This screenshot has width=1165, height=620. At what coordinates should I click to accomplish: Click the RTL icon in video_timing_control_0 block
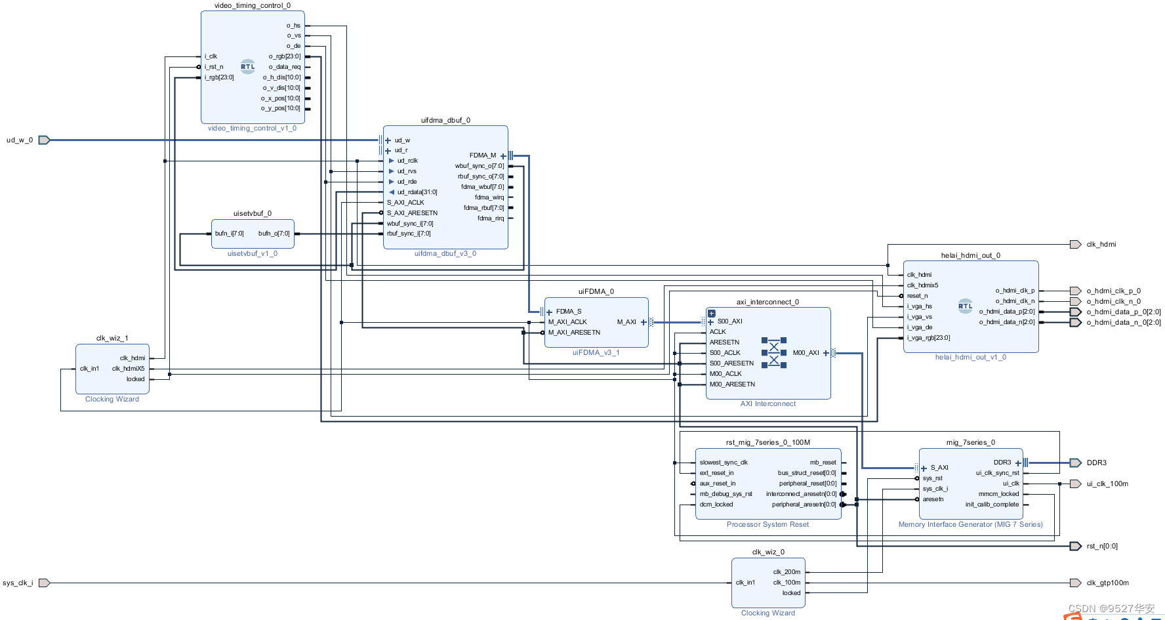click(x=247, y=67)
